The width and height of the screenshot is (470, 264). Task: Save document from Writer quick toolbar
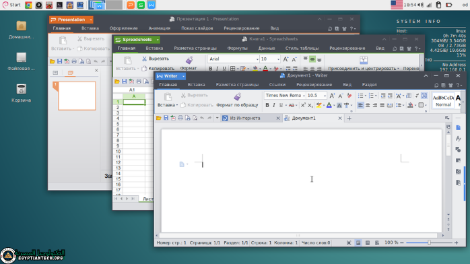click(x=166, y=118)
